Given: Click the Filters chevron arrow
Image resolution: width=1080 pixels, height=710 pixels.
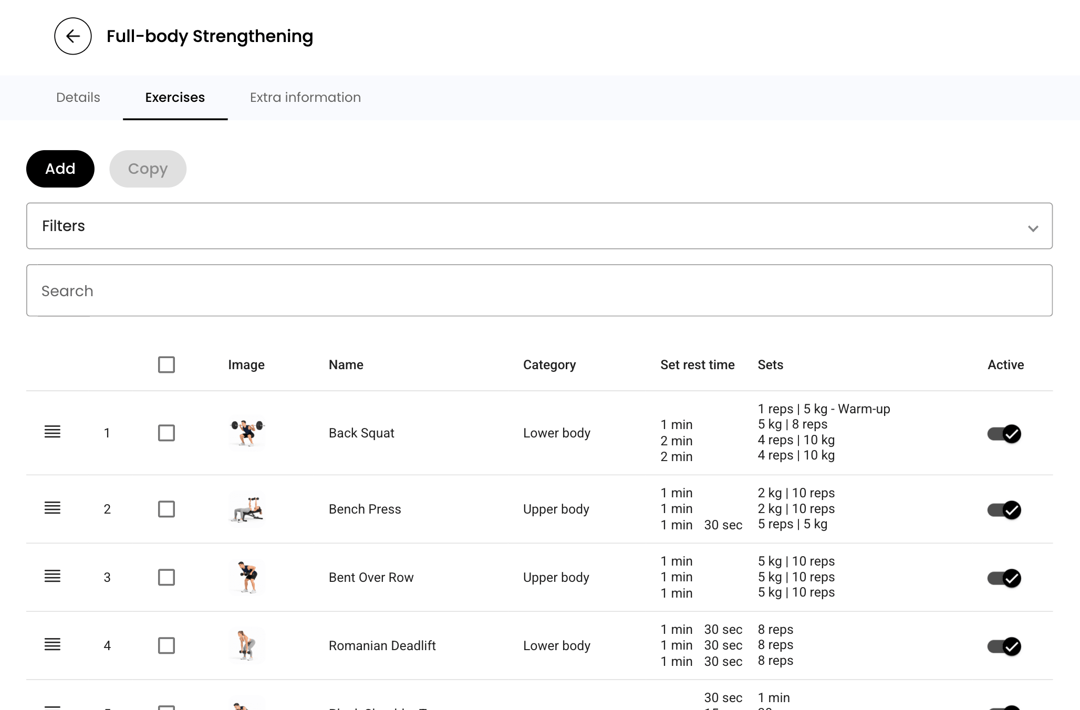Looking at the screenshot, I should [x=1033, y=228].
